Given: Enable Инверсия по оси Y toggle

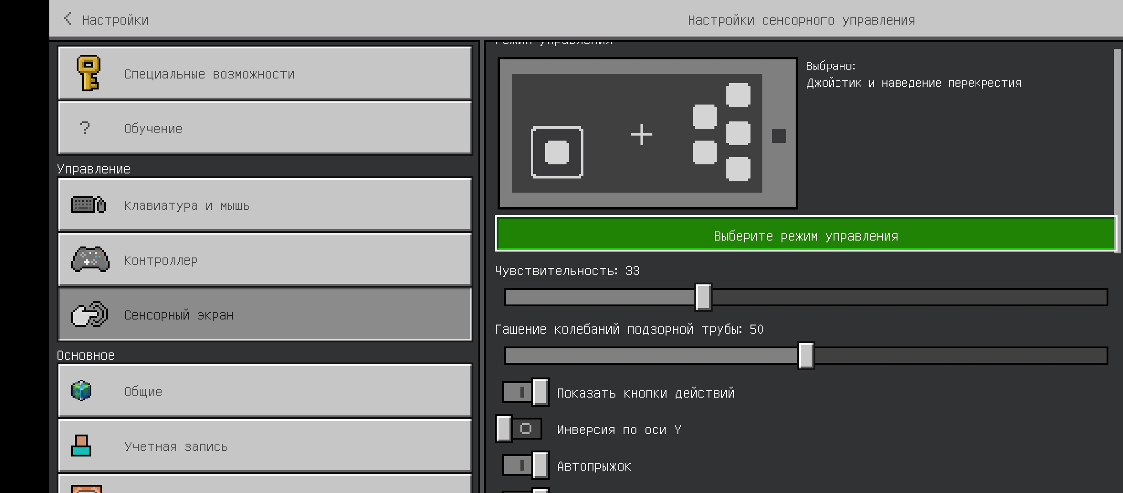Looking at the screenshot, I should (x=519, y=429).
